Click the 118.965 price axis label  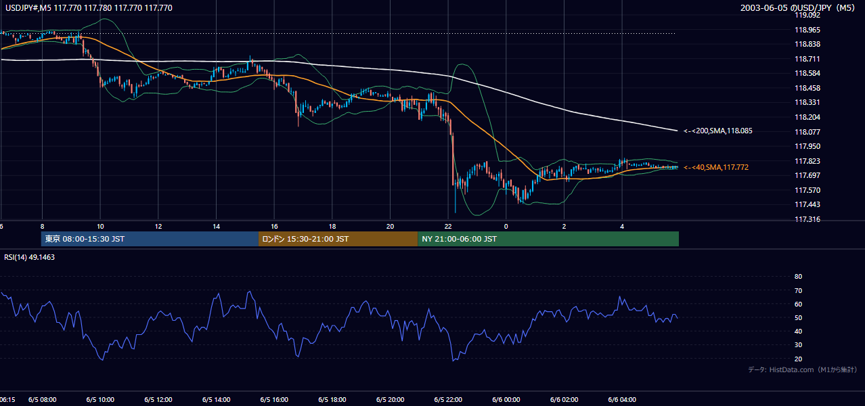pyautogui.click(x=807, y=30)
